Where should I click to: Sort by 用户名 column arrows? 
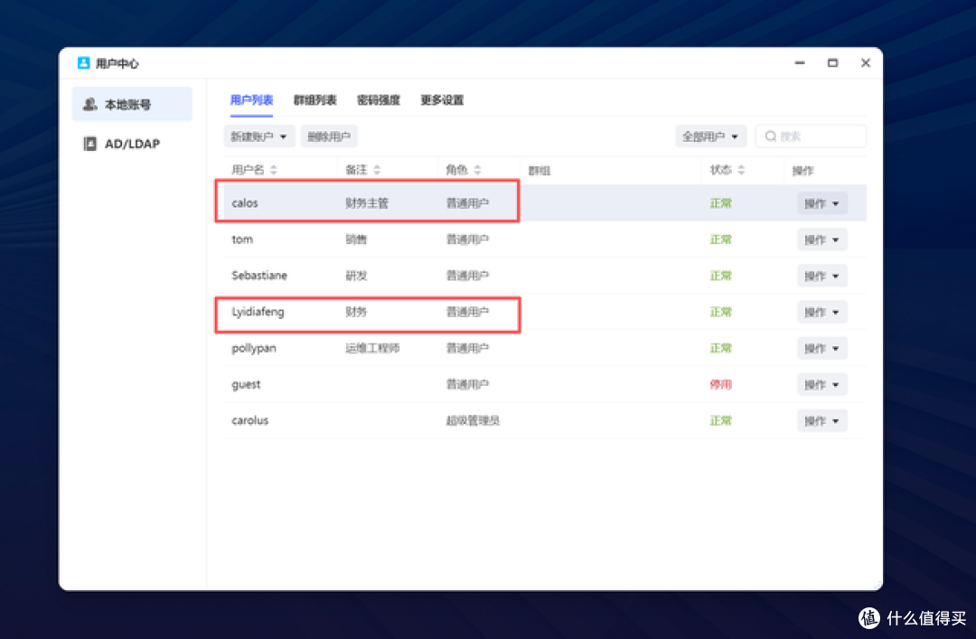pos(273,170)
